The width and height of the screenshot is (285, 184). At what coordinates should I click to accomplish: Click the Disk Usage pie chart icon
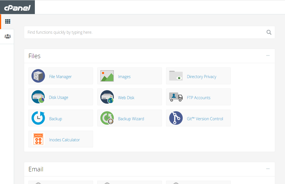(x=38, y=97)
